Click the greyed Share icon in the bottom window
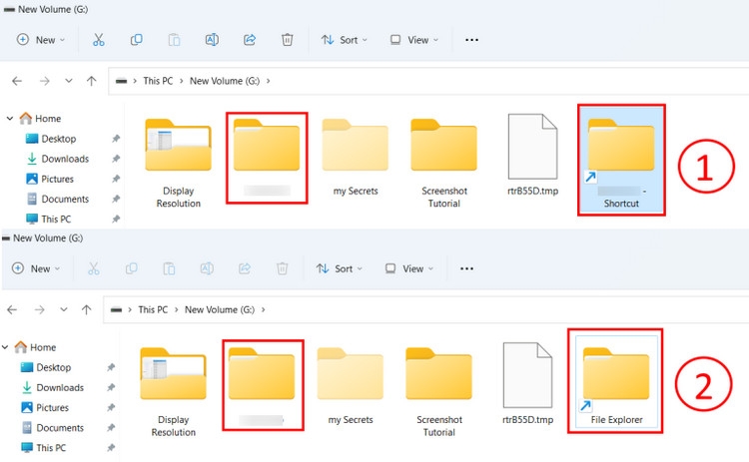The width and height of the screenshot is (749, 462). (x=245, y=268)
